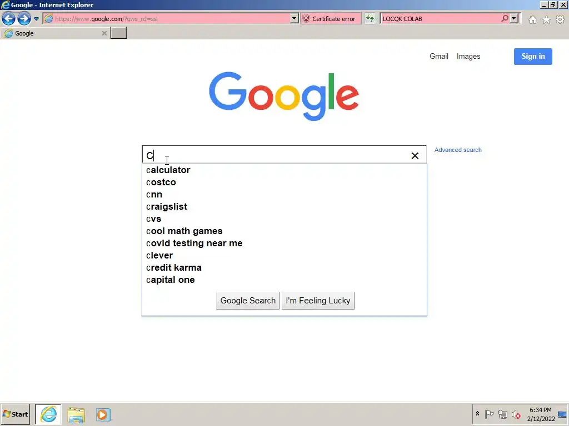Open the Gmail link
Image resolution: width=569 pixels, height=426 pixels.
pos(439,56)
